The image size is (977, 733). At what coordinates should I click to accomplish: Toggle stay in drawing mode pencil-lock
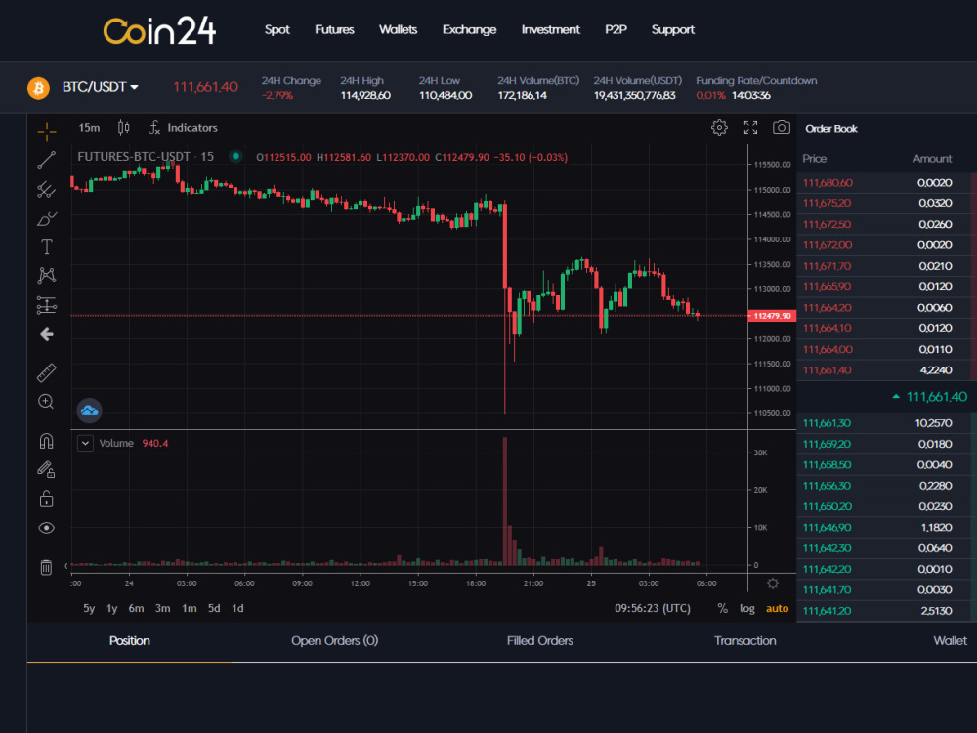click(47, 469)
